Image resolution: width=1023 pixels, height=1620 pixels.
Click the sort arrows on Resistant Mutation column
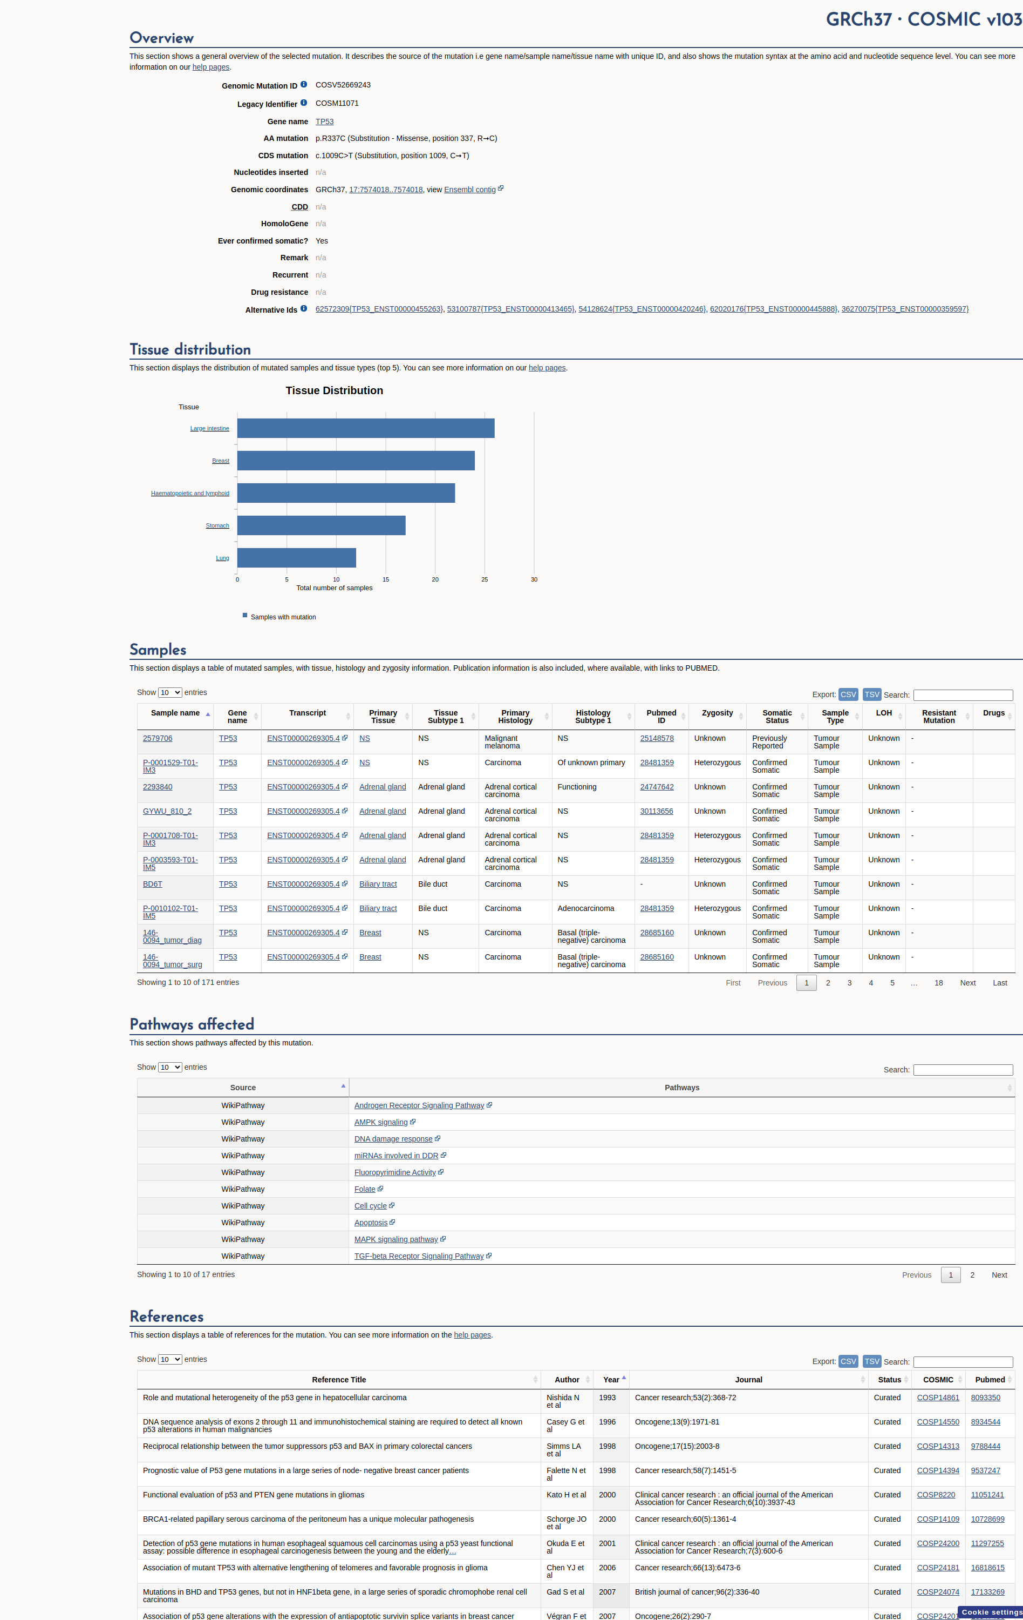(967, 717)
